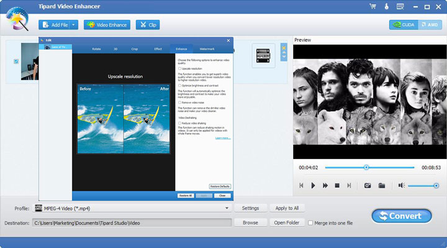Jump to previous with skip-back icon

pyautogui.click(x=301, y=185)
